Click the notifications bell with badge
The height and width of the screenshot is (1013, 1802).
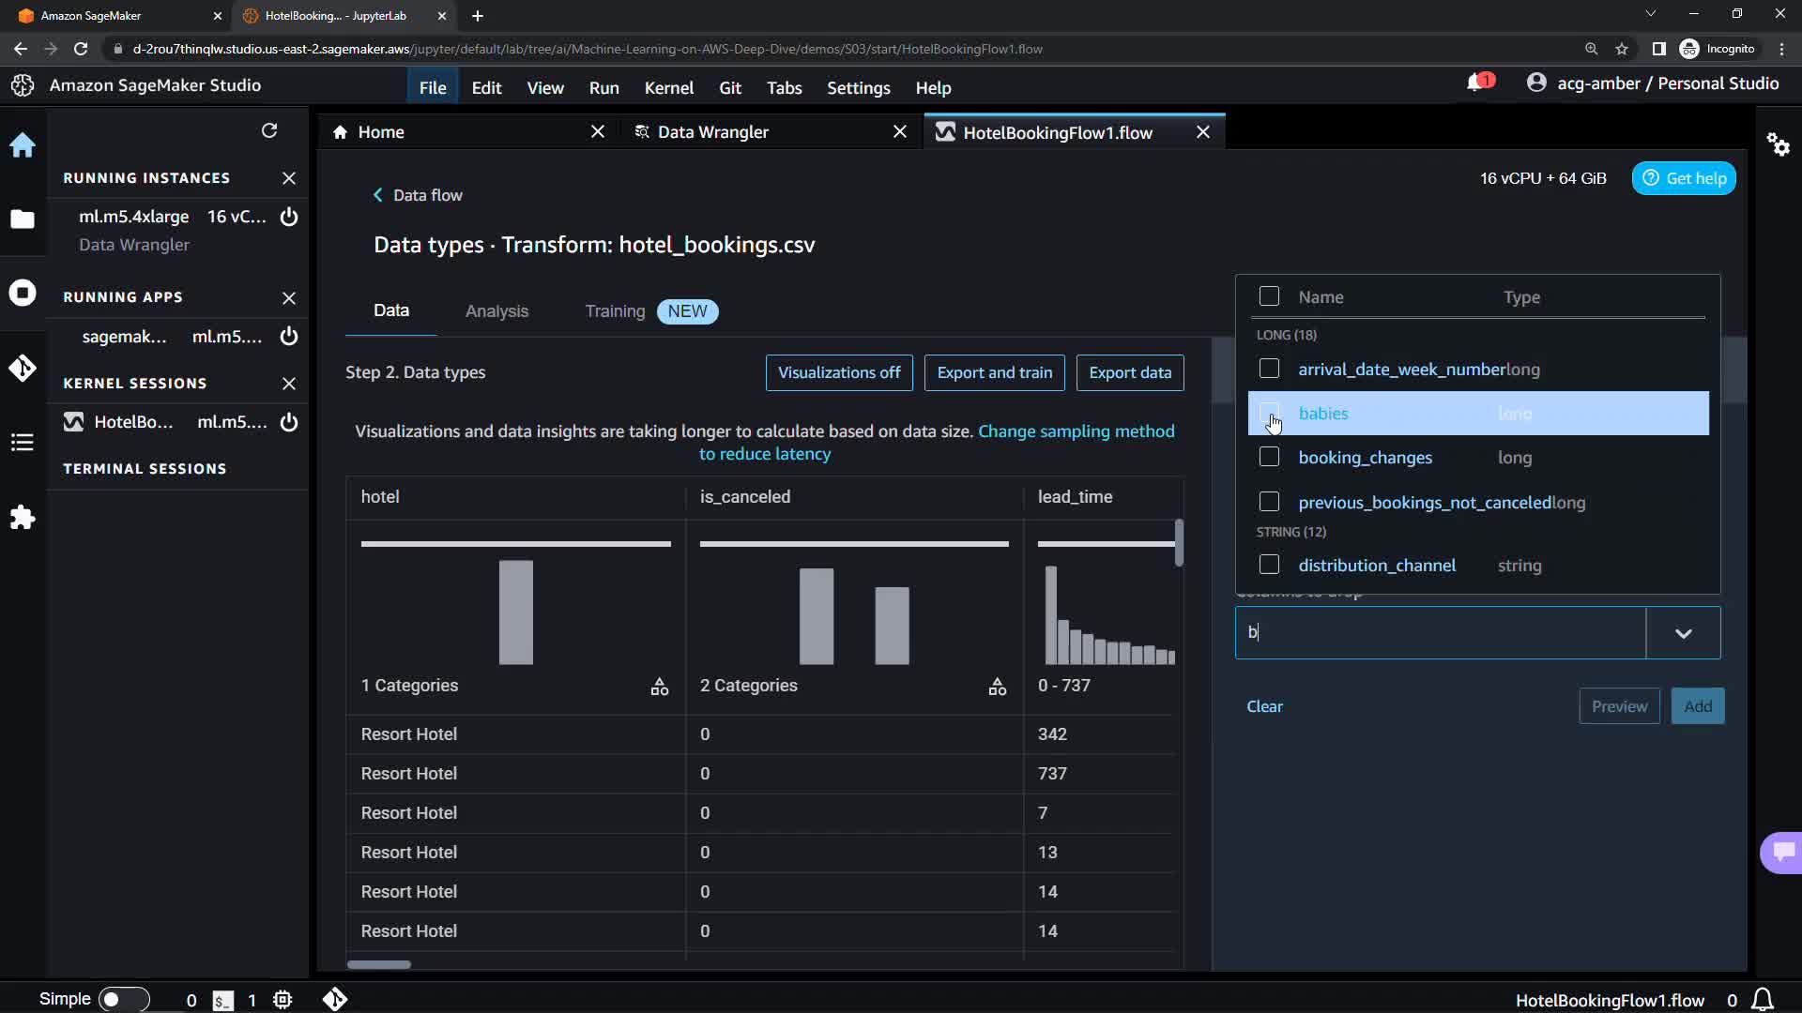(x=1477, y=83)
